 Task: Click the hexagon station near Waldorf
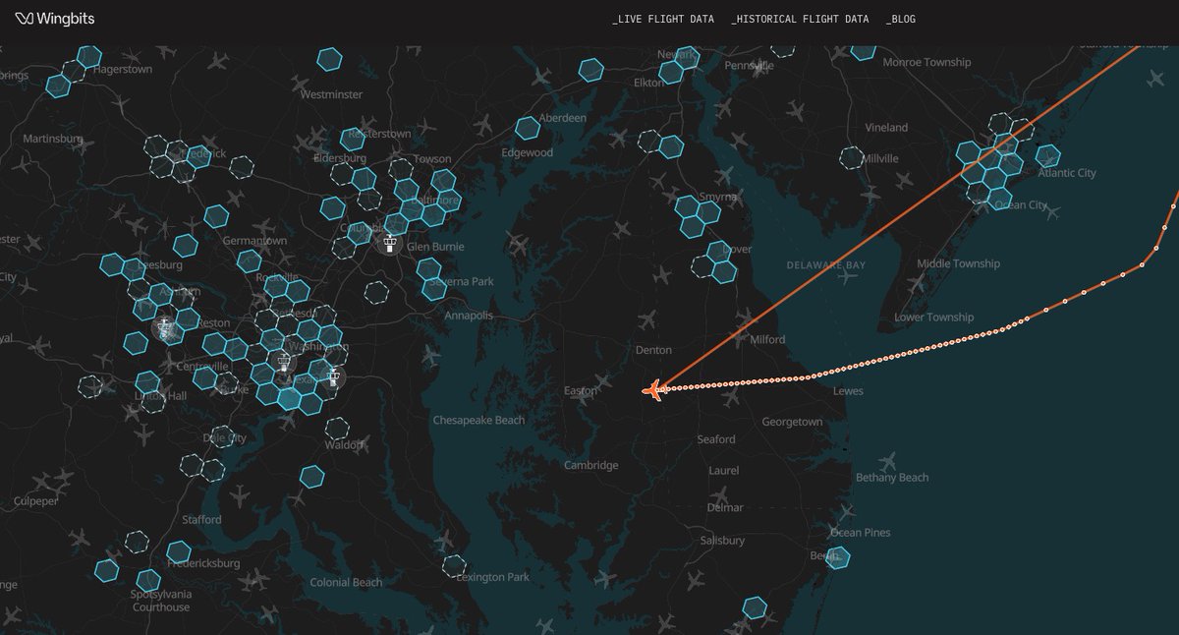[312, 477]
